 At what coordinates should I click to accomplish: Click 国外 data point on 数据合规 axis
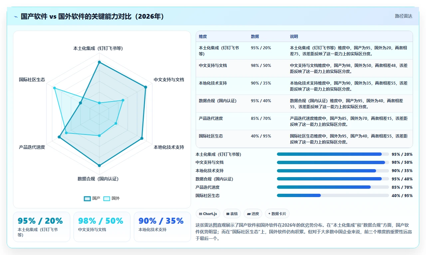(x=99, y=135)
